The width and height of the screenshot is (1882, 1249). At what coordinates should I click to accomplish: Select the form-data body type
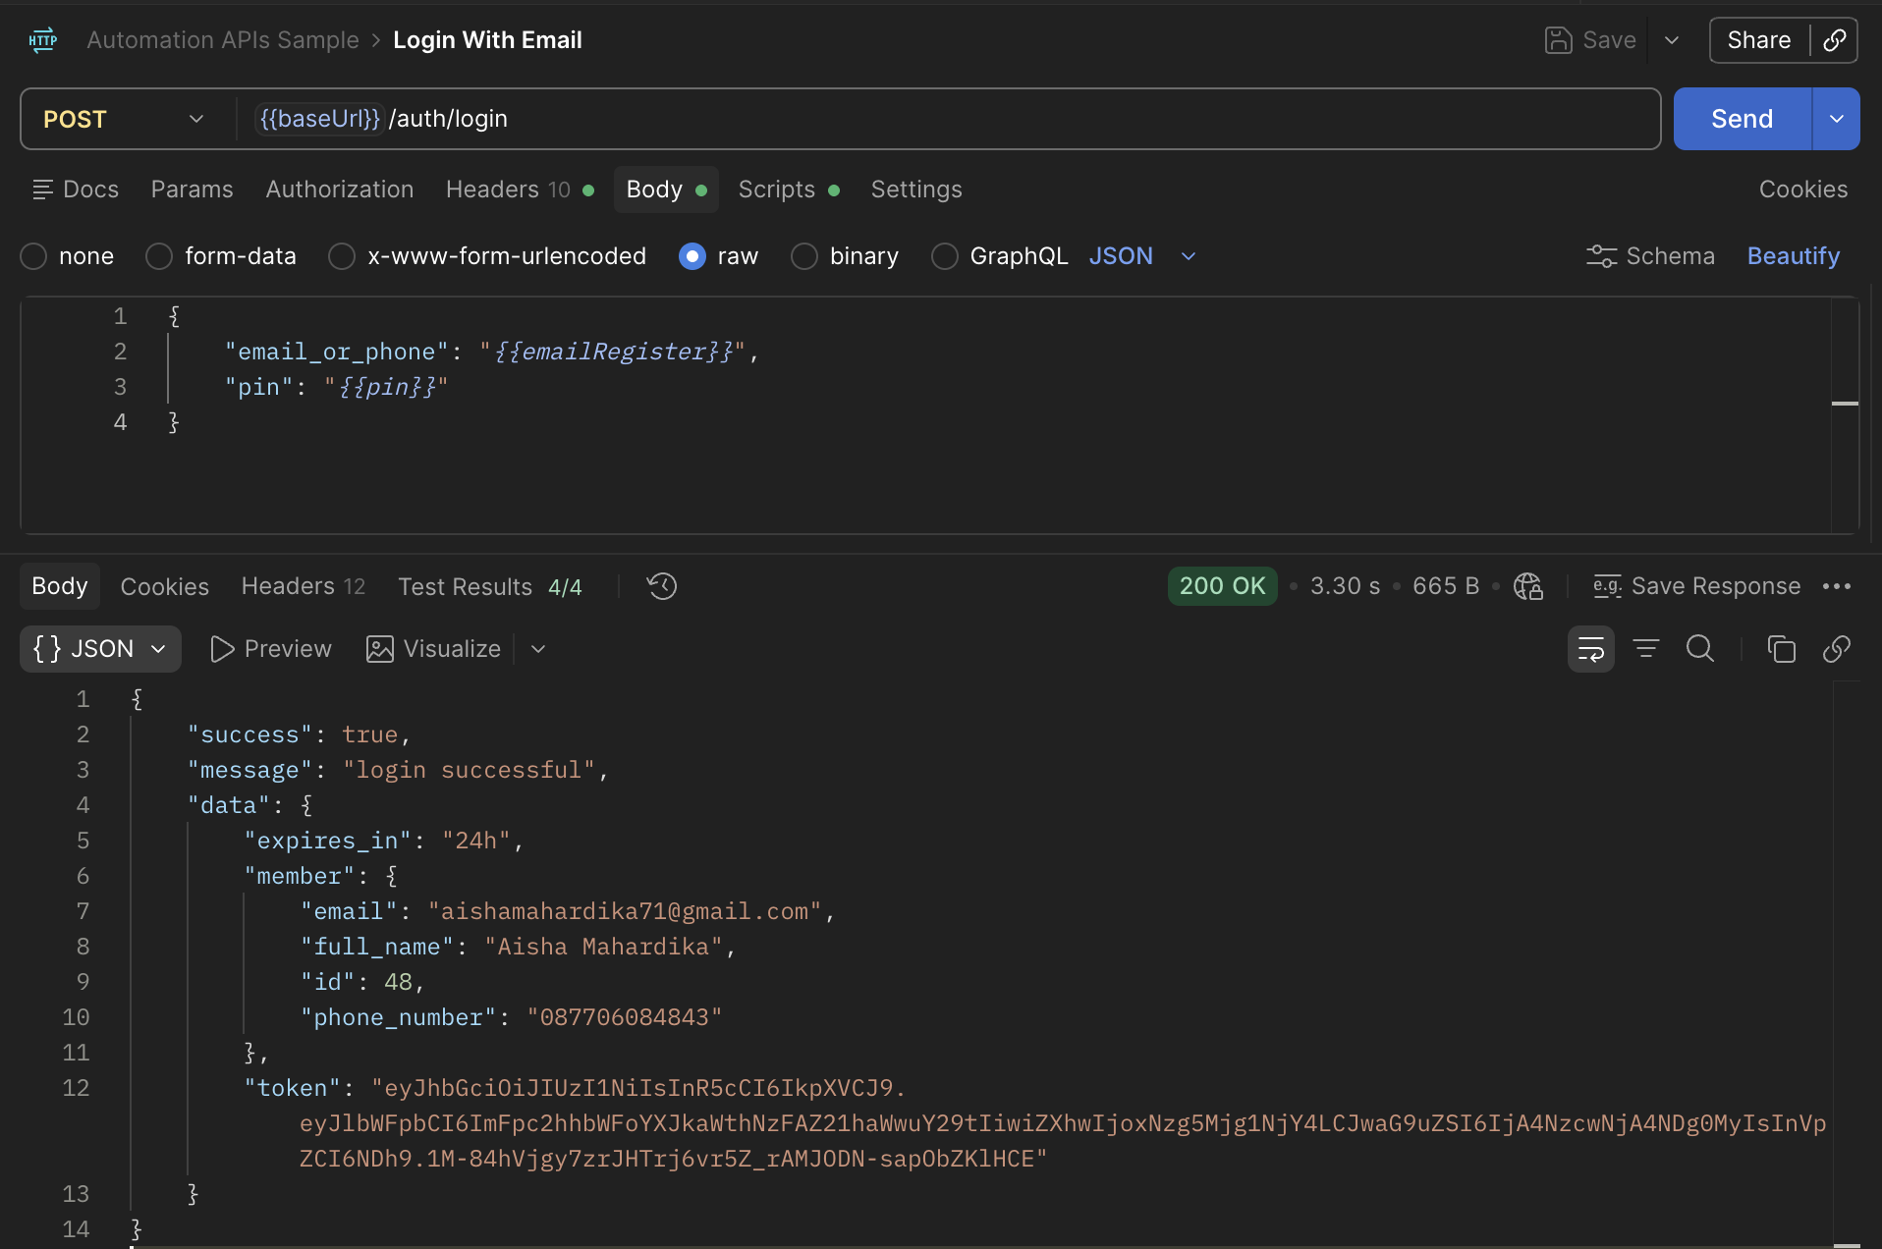[x=159, y=256]
